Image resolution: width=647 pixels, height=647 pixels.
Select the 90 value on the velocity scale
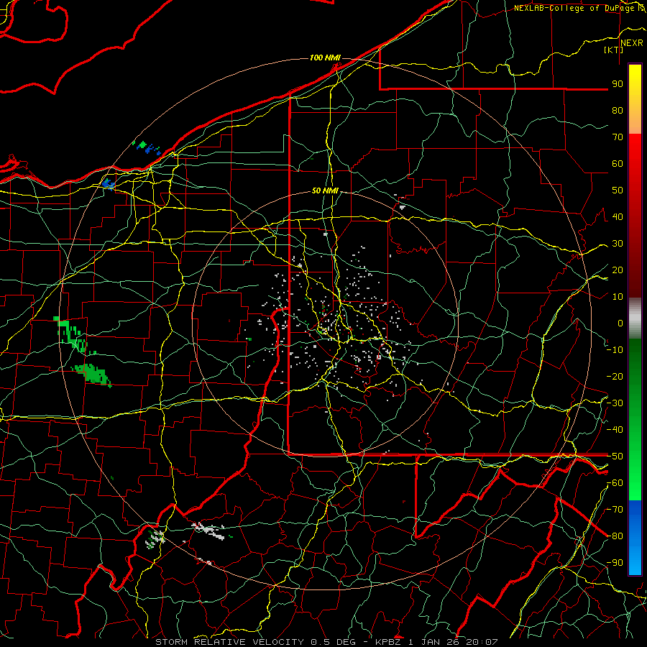point(618,84)
